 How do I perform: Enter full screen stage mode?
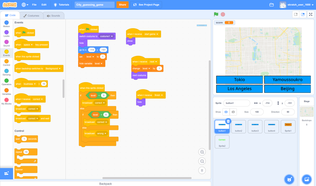pyautogui.click(x=310, y=14)
